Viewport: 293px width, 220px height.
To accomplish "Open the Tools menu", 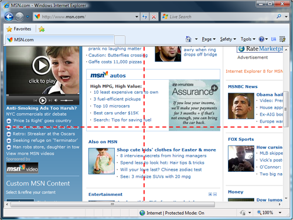I will (248, 39).
